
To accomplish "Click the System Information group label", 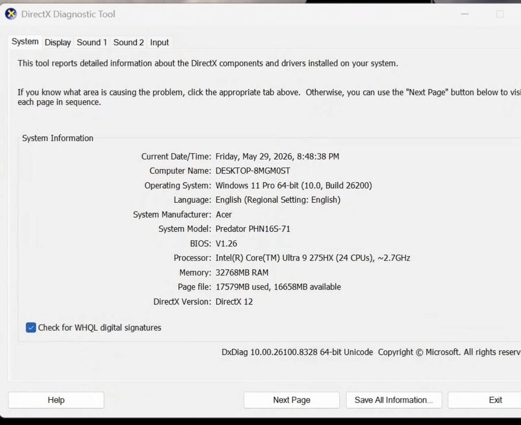I will click(58, 138).
